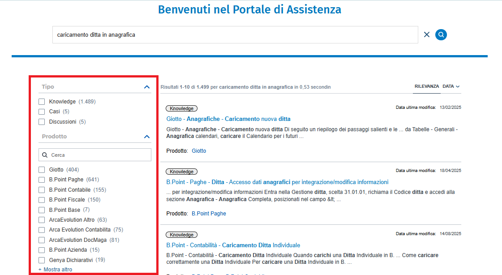This screenshot has width=502, height=275.
Task: Follow the Giotto product link in first result
Action: [x=199, y=151]
